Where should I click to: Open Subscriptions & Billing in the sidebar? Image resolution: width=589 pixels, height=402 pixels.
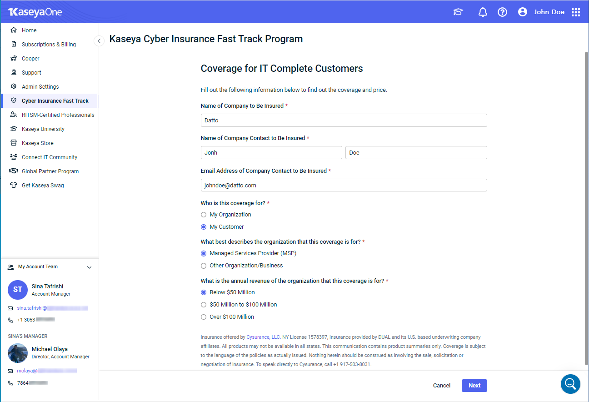pyautogui.click(x=50, y=45)
